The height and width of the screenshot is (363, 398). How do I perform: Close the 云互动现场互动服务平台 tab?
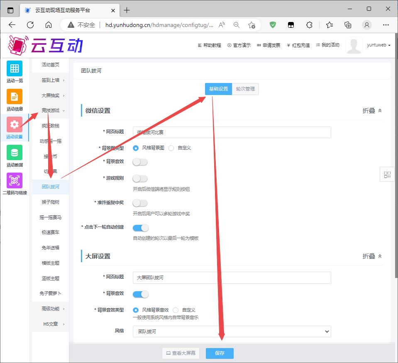(113, 10)
